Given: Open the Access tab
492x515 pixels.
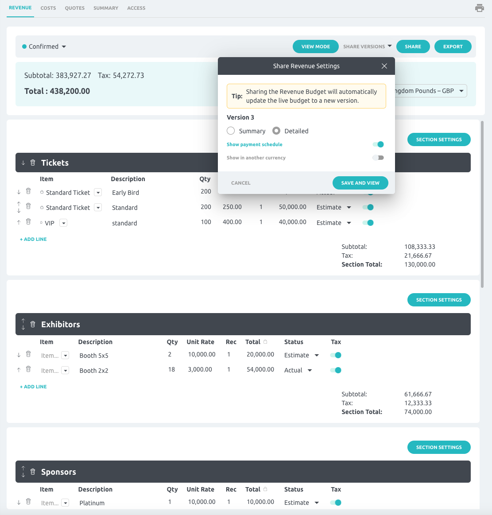Looking at the screenshot, I should click(136, 8).
